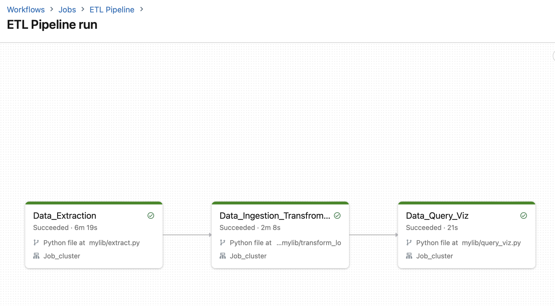
Task: Expand the truncated transform_lo file path
Action: pos(309,243)
